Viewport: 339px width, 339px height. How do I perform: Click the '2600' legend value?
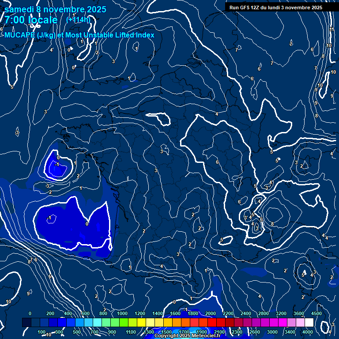point(255,332)
